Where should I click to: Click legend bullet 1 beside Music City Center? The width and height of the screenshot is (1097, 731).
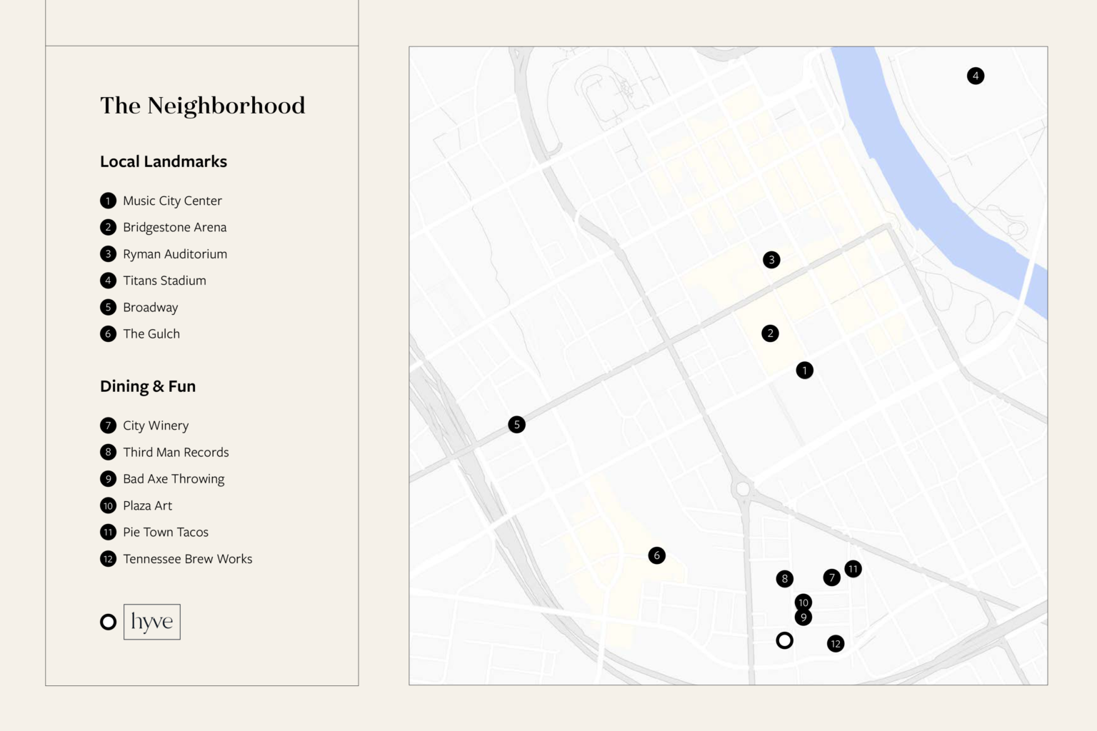[x=108, y=201]
